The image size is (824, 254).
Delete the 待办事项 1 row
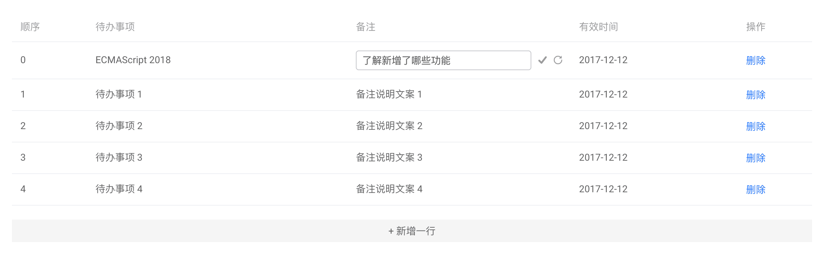[756, 95]
